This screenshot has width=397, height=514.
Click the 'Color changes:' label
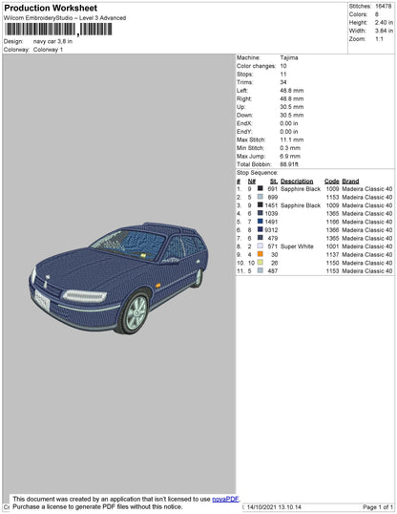point(256,66)
